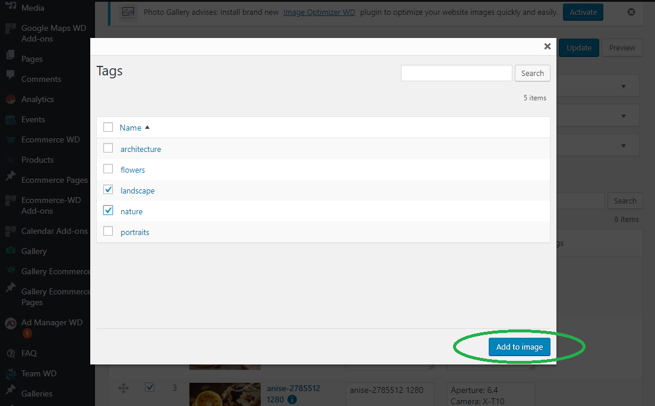Click Add to image button
This screenshot has width=655, height=406.
(x=519, y=347)
